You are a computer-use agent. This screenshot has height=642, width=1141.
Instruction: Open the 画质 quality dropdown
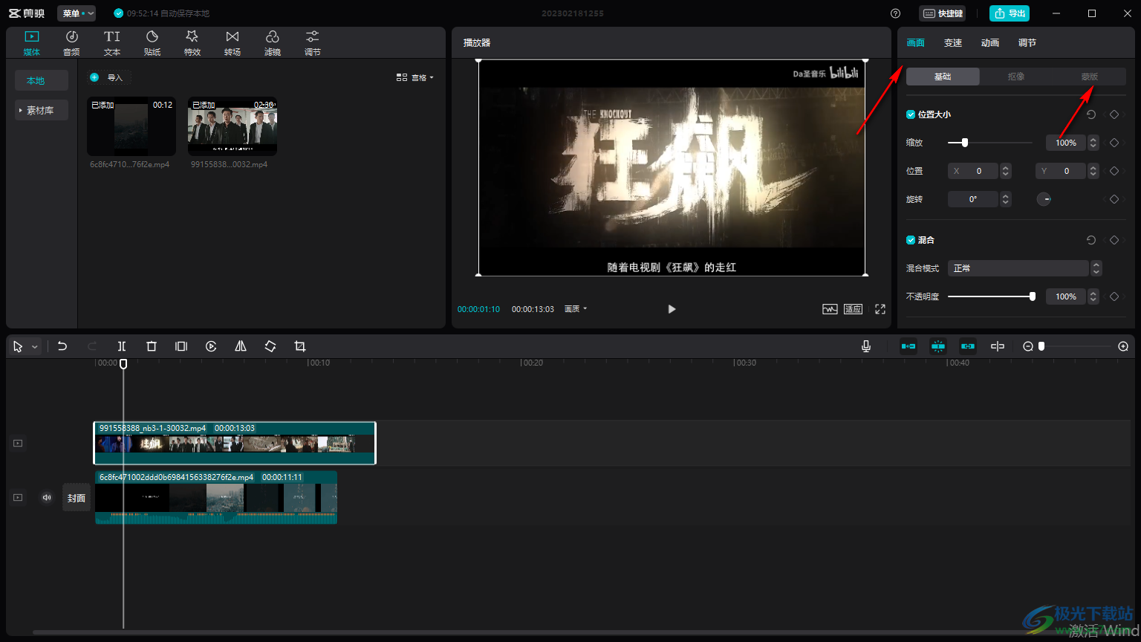point(576,309)
